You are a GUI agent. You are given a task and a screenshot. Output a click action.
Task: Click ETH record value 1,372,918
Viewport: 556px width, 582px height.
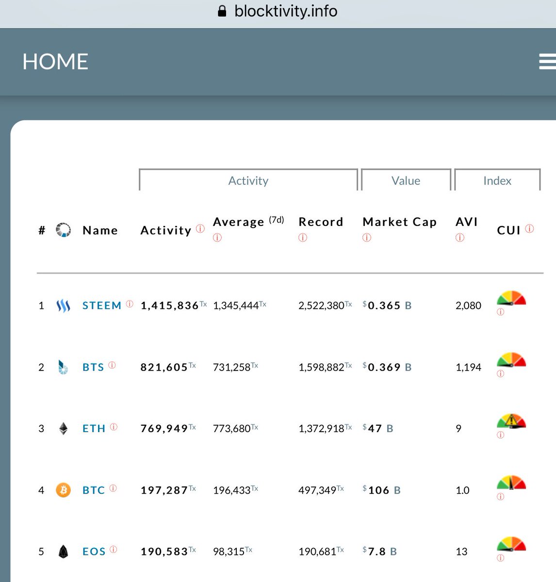(321, 429)
